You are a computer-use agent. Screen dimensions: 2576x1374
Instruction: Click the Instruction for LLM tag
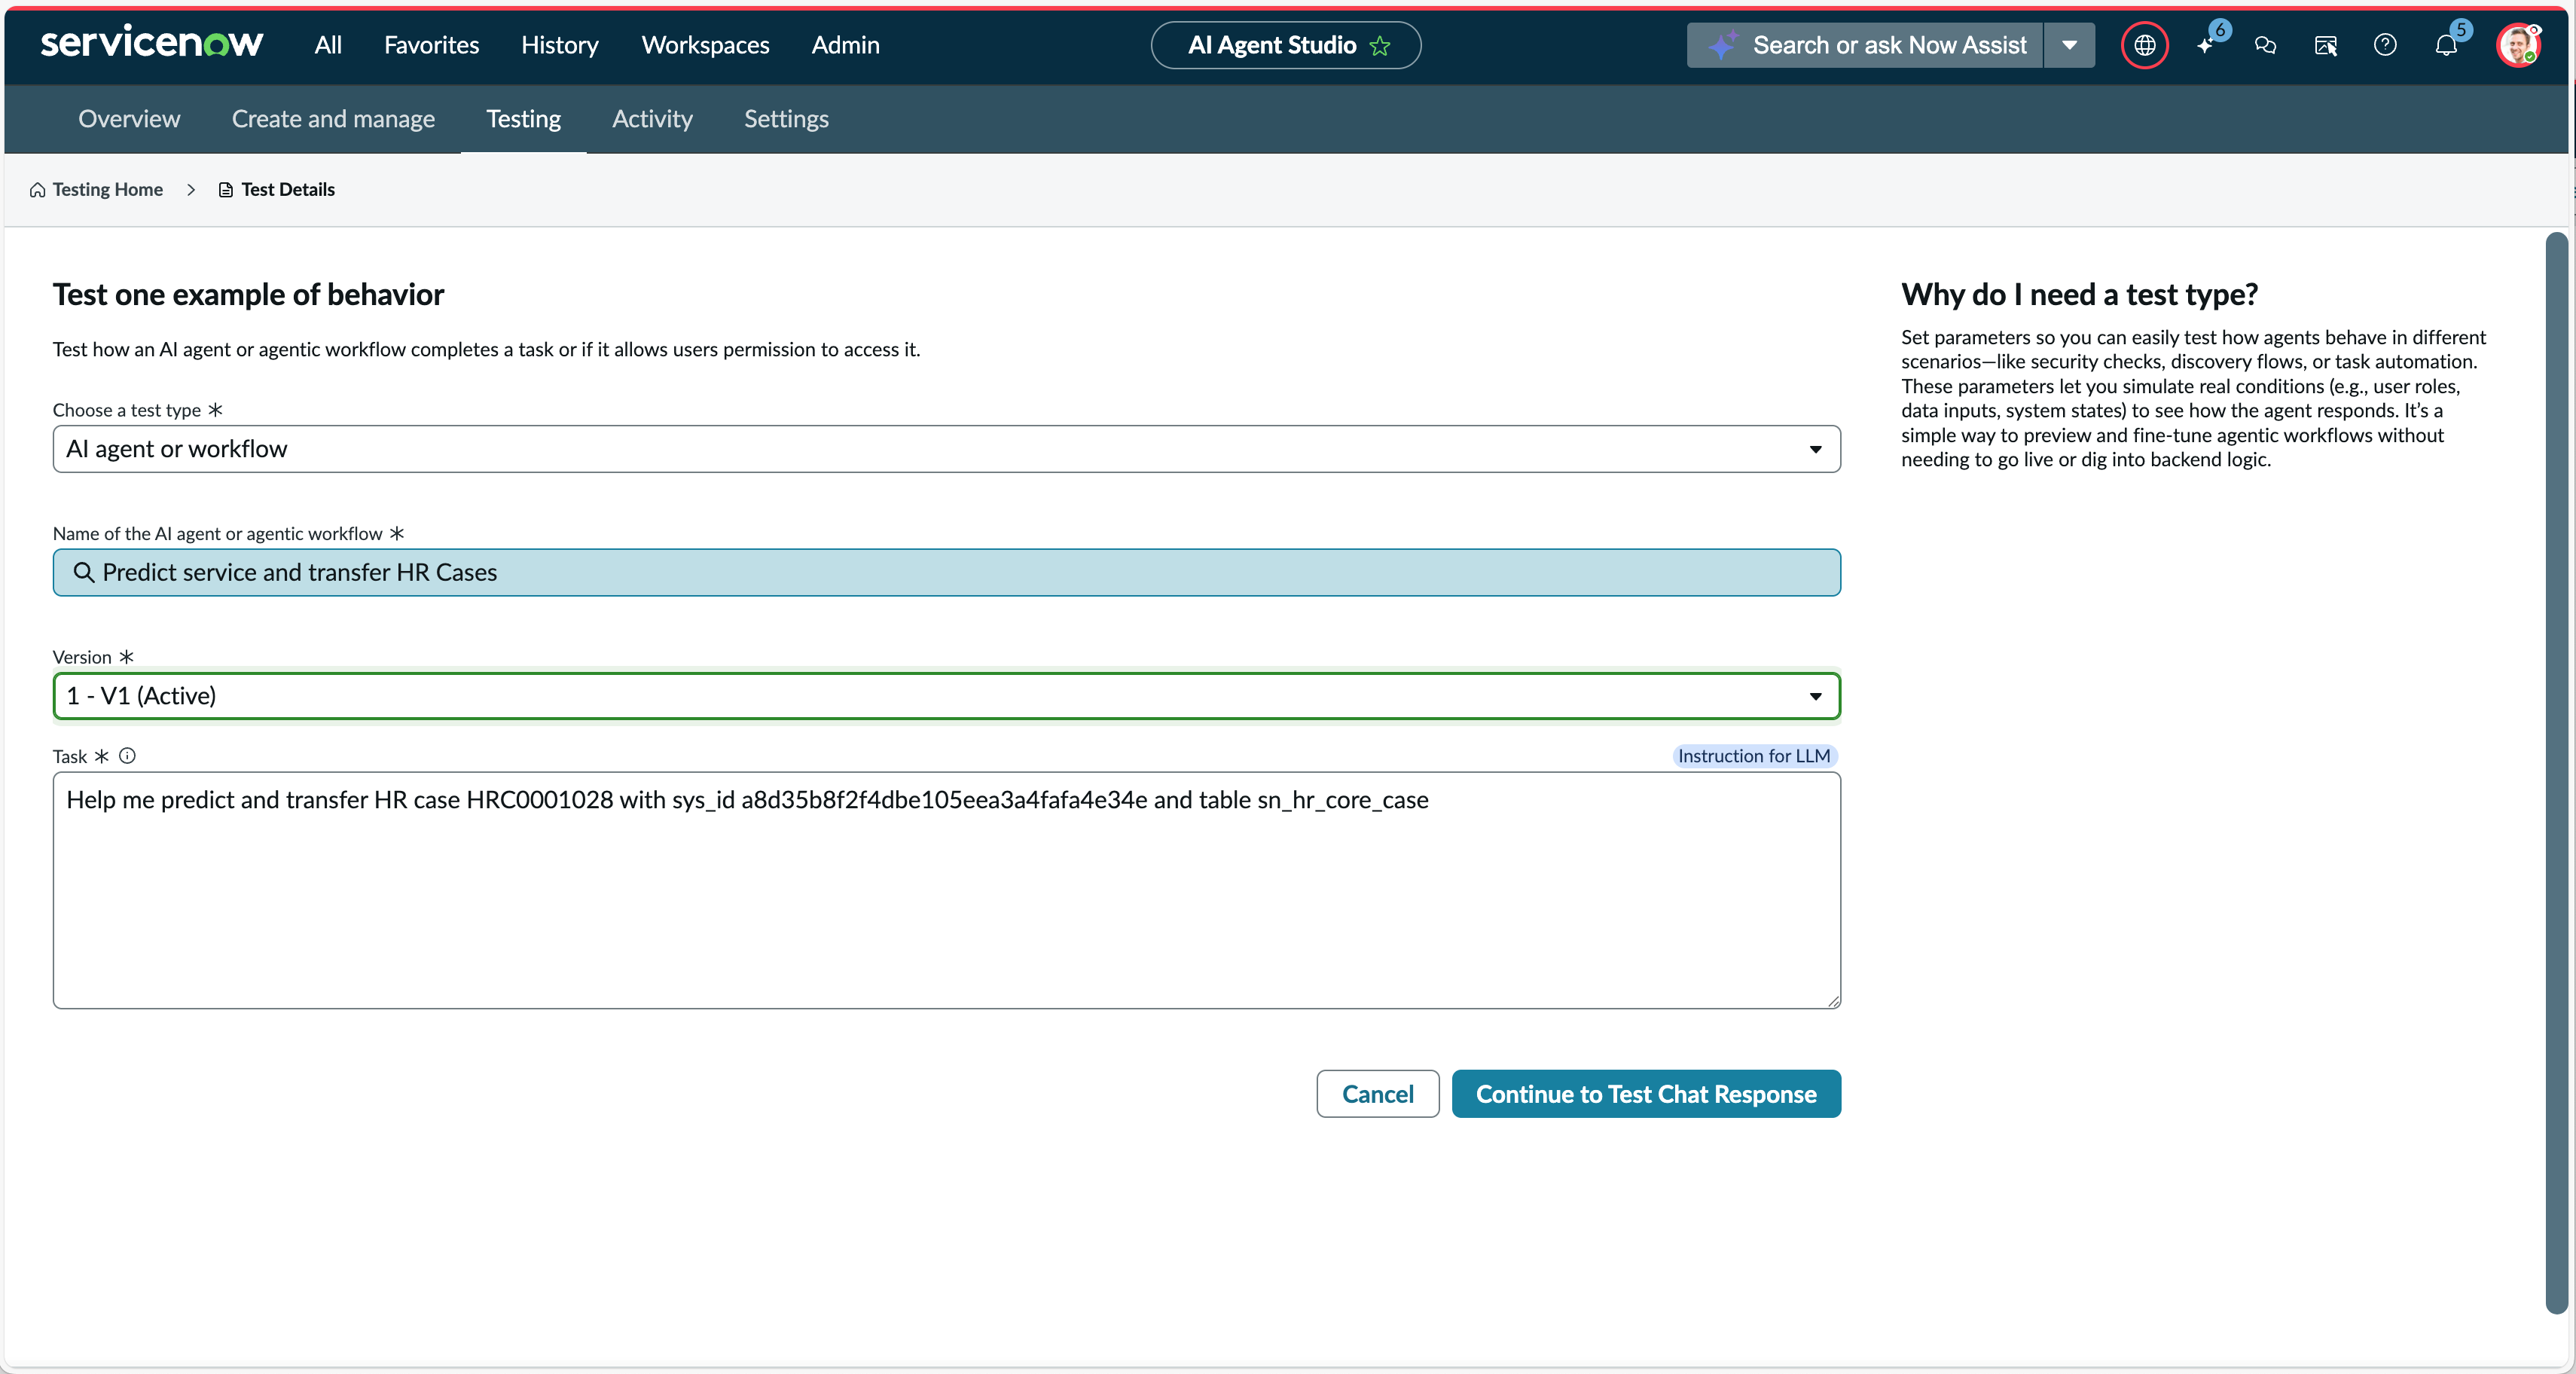(1754, 756)
